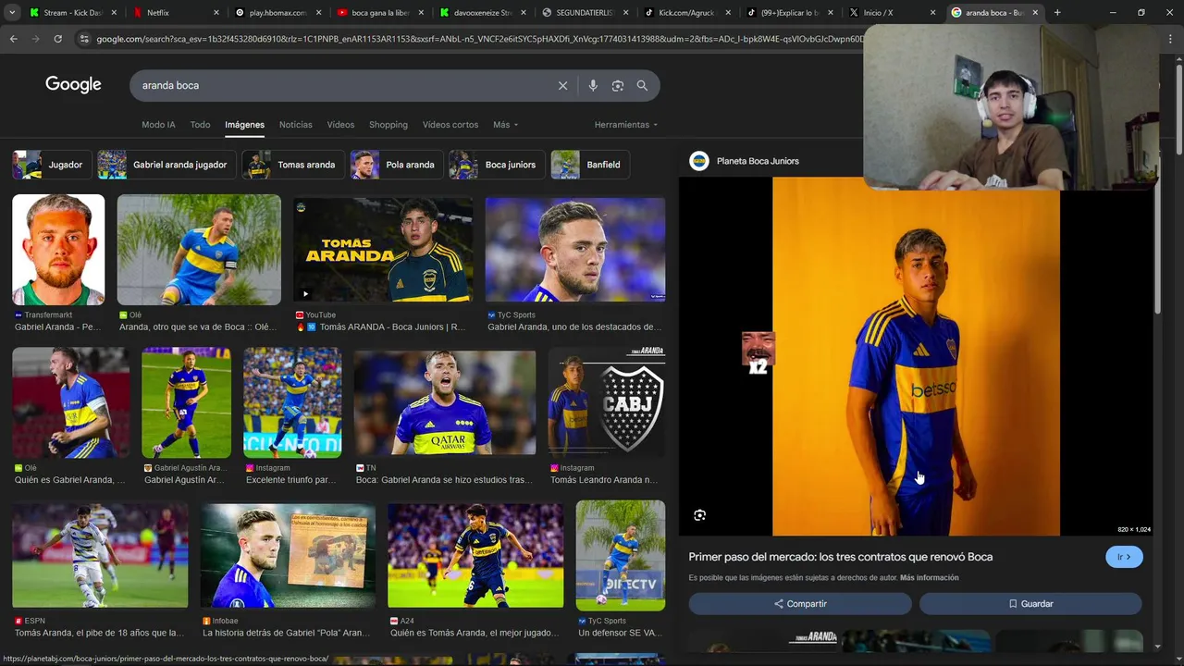Open the TN Gabriel Aranda estudios thumbnail
The width and height of the screenshot is (1184, 666).
[445, 402]
